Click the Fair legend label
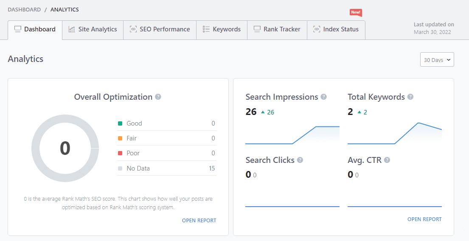 [x=131, y=138]
